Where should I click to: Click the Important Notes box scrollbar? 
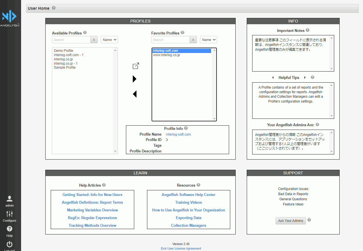(x=331, y=53)
